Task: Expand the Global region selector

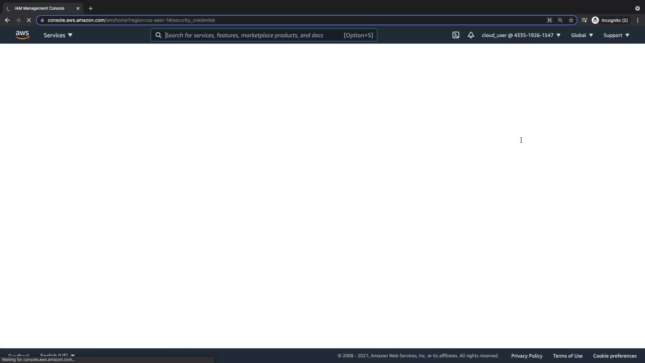Action: coord(582,35)
